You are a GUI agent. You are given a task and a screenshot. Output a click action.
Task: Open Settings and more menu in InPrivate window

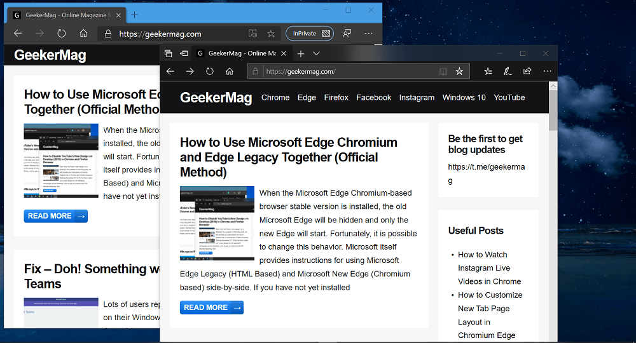tap(368, 33)
